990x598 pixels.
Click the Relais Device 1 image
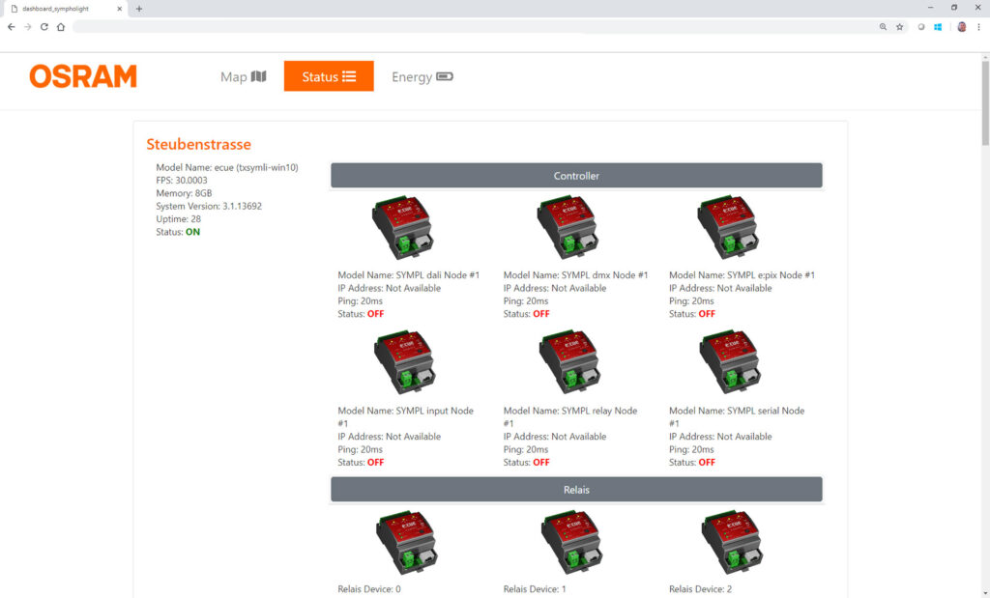[572, 543]
